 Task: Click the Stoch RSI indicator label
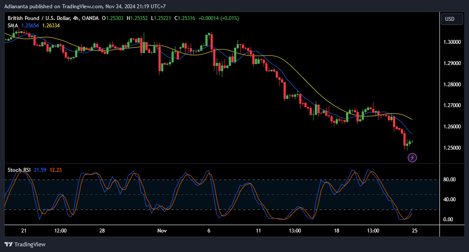point(19,170)
